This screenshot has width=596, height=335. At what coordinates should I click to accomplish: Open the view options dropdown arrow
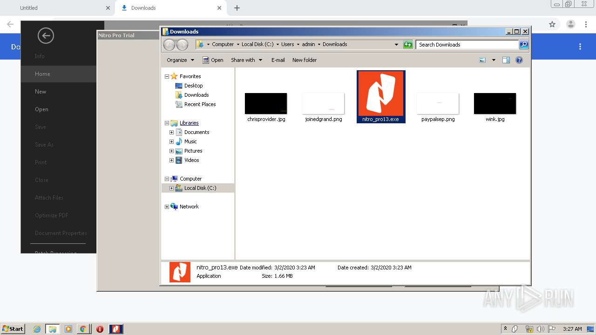point(494,60)
